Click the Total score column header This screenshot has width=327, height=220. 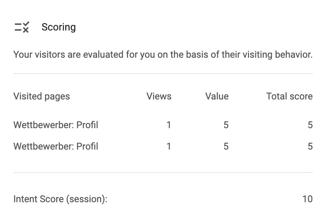pyautogui.click(x=289, y=96)
